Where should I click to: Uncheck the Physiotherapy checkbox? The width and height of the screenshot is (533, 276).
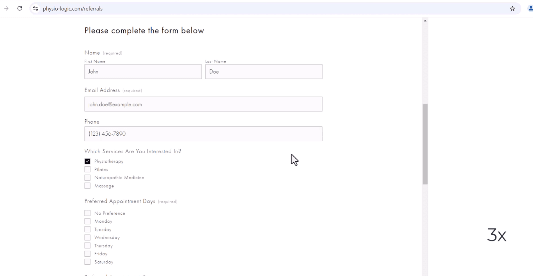point(88,161)
